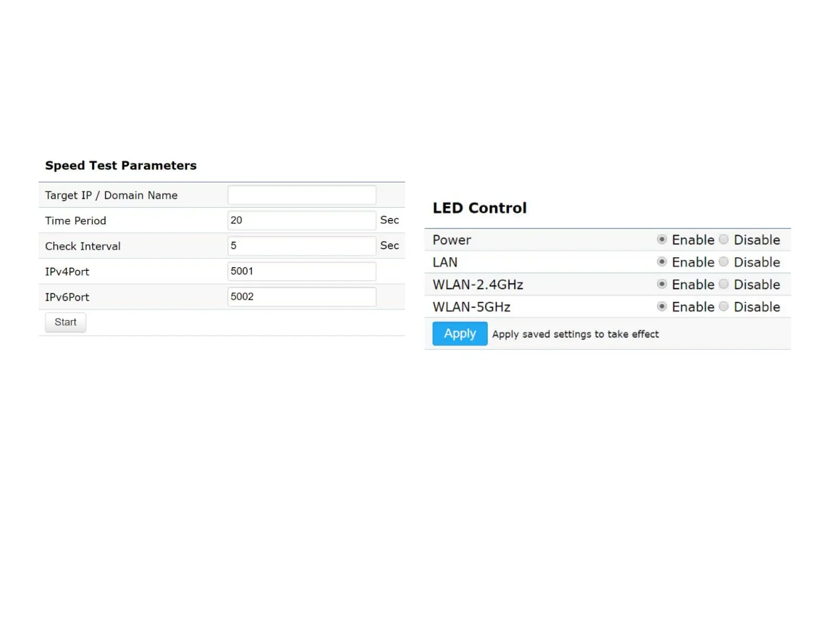Enable the WLAN-5GHz LED

coord(662,306)
